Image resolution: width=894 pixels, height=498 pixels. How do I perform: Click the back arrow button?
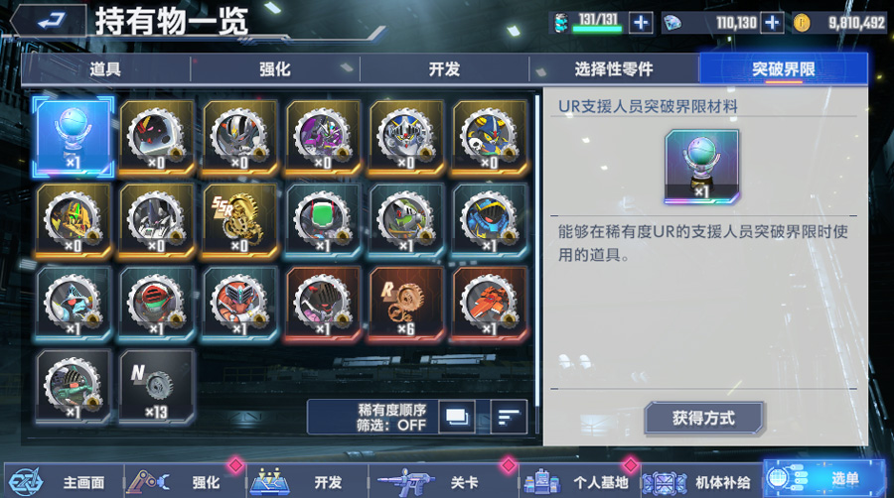point(49,22)
